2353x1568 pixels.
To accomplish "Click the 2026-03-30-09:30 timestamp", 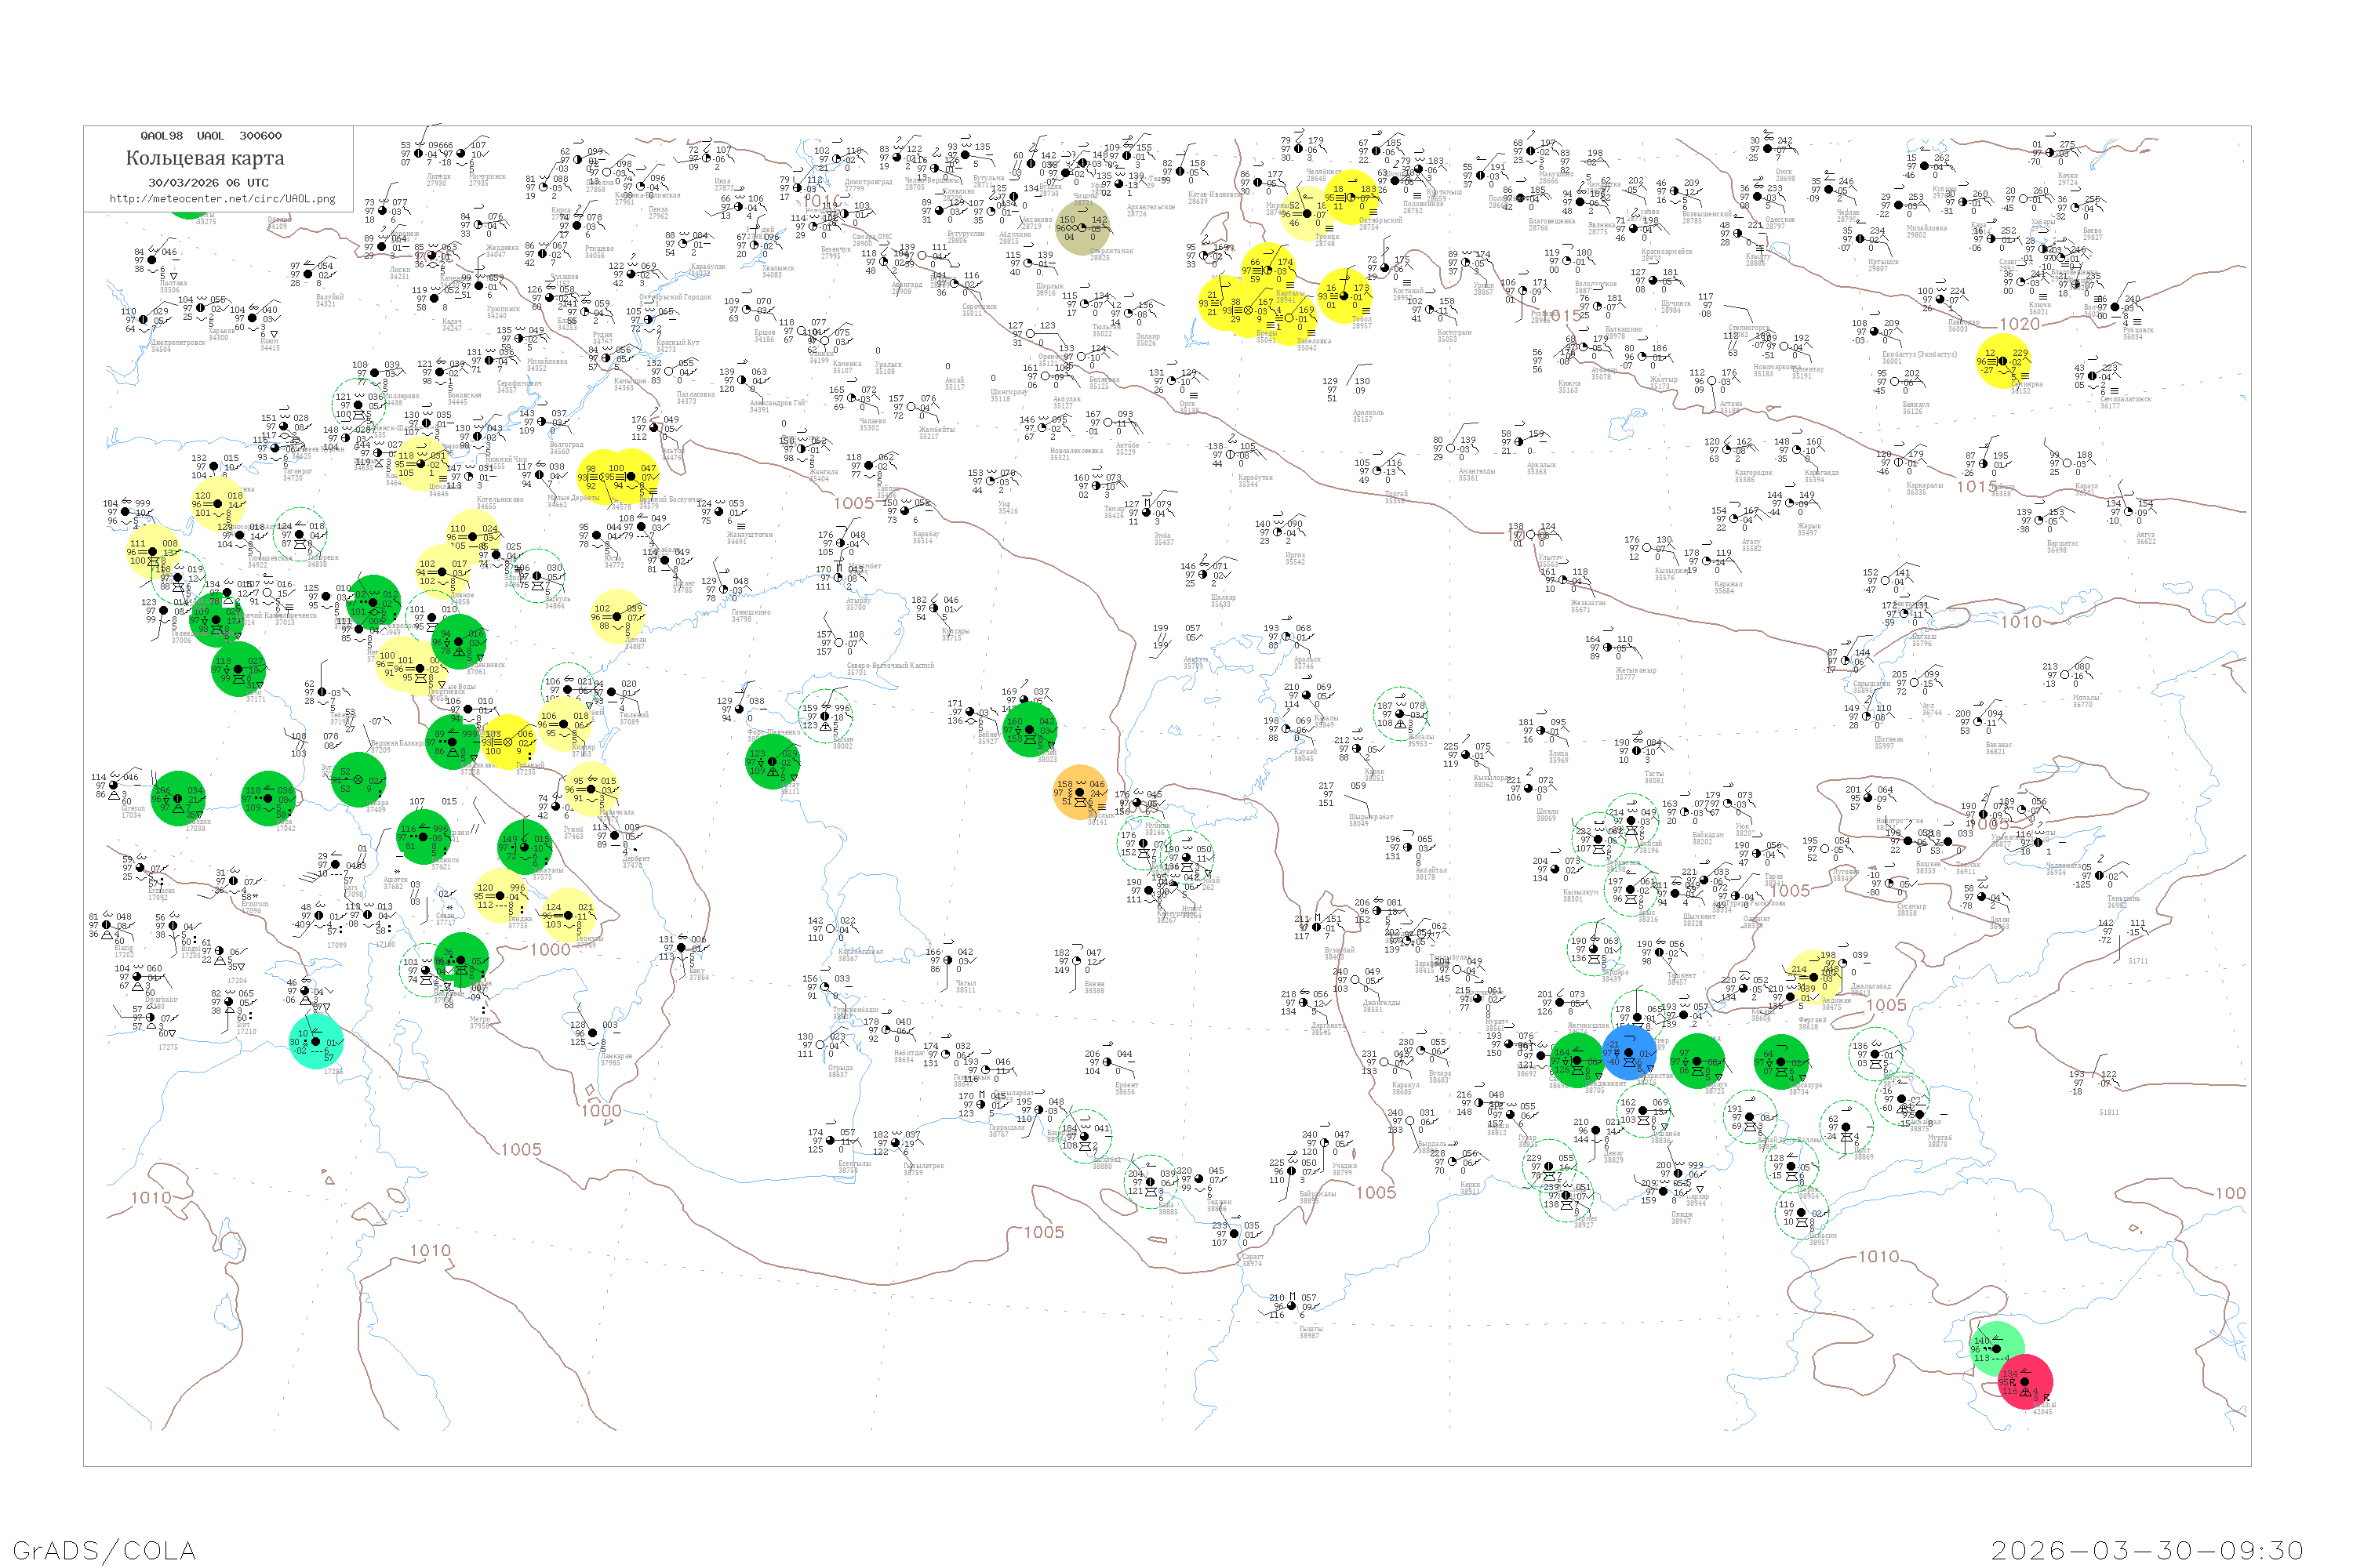I will (2147, 1550).
